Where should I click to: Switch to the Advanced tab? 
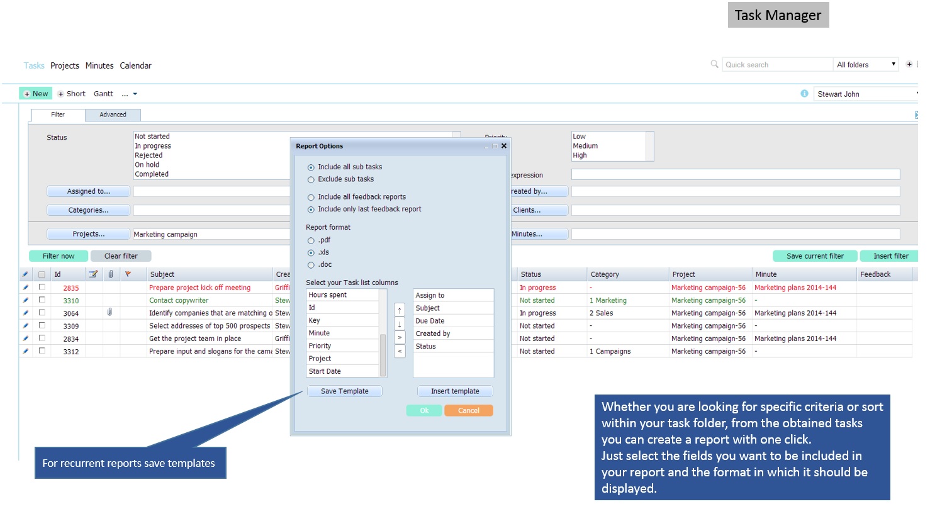pos(113,115)
